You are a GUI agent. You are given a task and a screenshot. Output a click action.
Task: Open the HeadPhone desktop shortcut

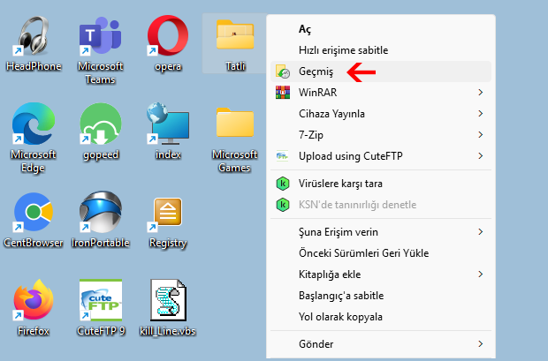(x=34, y=35)
